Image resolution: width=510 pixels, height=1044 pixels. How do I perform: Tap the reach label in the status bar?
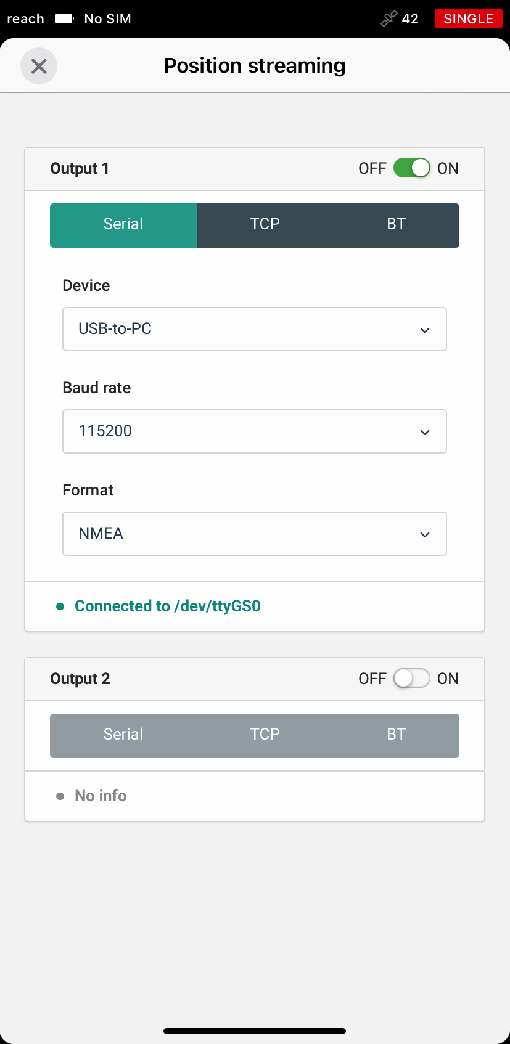[x=26, y=19]
